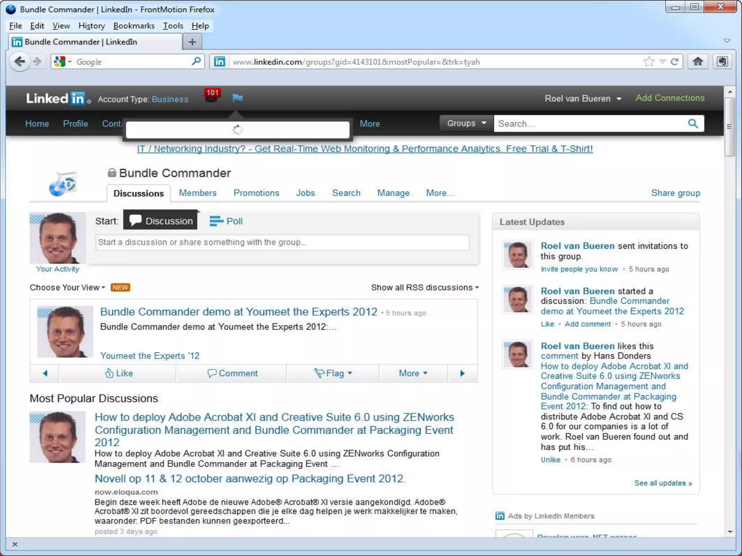Image resolution: width=742 pixels, height=556 pixels.
Task: Click the vertical scrollbar thumb
Action: pos(730,127)
